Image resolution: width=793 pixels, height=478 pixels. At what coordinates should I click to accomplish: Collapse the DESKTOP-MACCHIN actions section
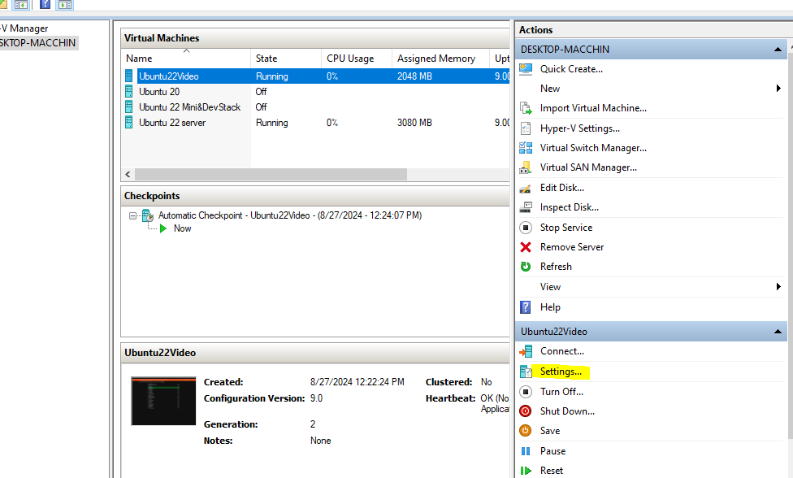pyautogui.click(x=779, y=50)
